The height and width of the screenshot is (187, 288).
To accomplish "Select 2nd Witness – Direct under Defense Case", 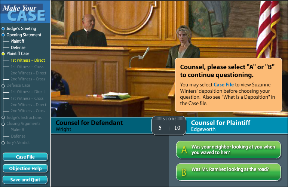I will pos(28,105).
